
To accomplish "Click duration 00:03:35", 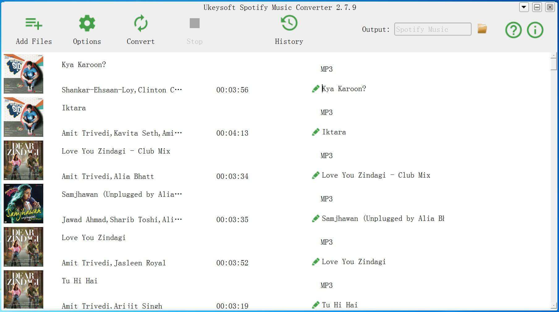I will pyautogui.click(x=232, y=220).
